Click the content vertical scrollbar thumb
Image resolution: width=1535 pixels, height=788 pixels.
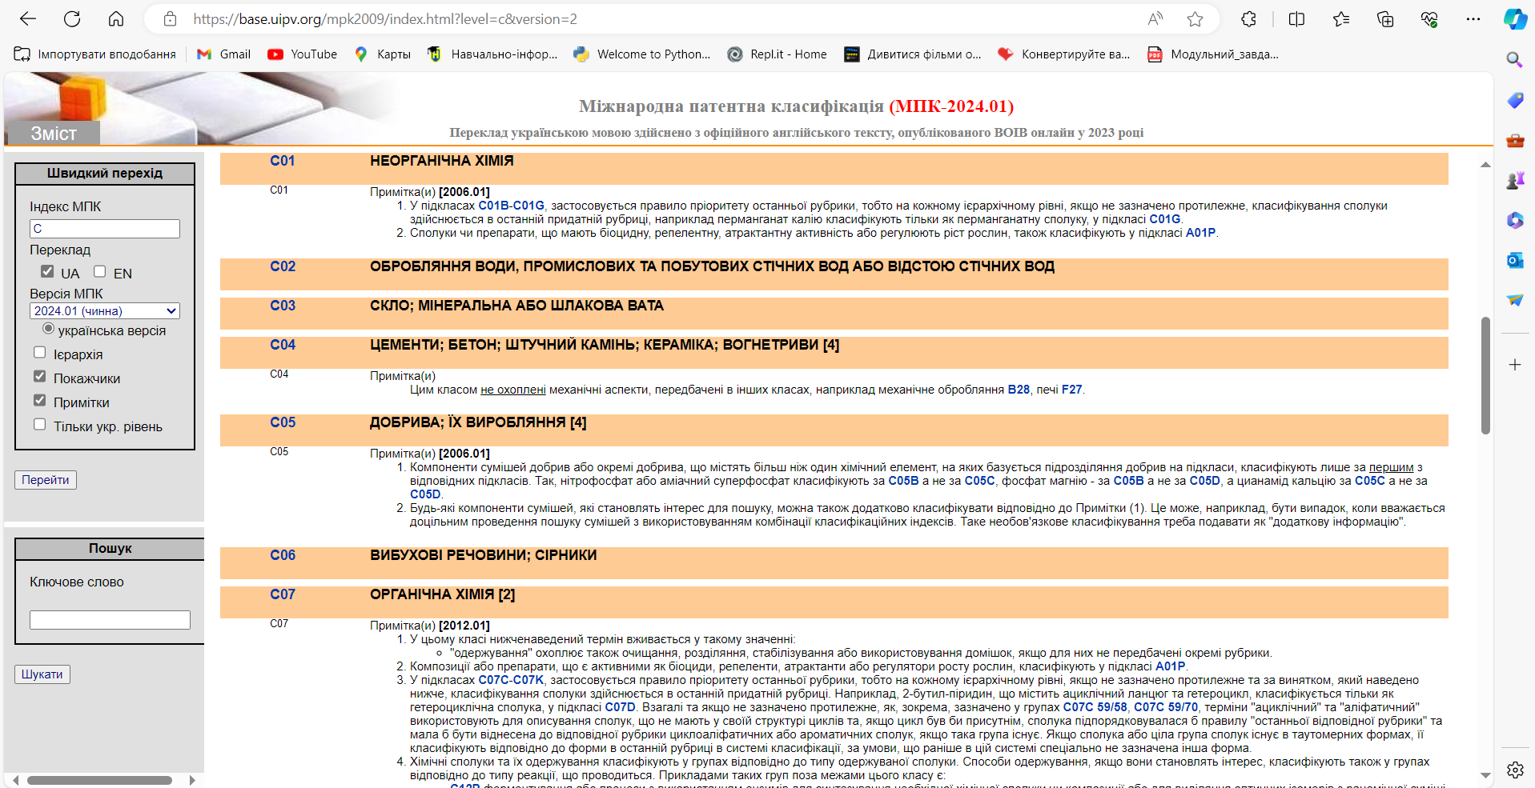click(x=1485, y=376)
